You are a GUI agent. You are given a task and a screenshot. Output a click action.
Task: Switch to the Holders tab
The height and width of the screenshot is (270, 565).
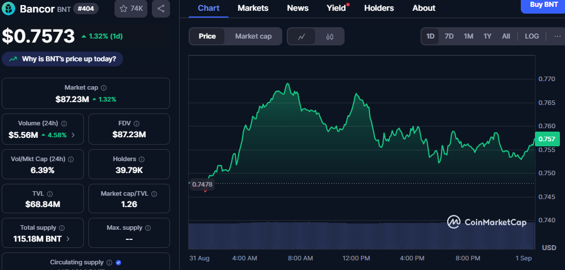pos(379,8)
